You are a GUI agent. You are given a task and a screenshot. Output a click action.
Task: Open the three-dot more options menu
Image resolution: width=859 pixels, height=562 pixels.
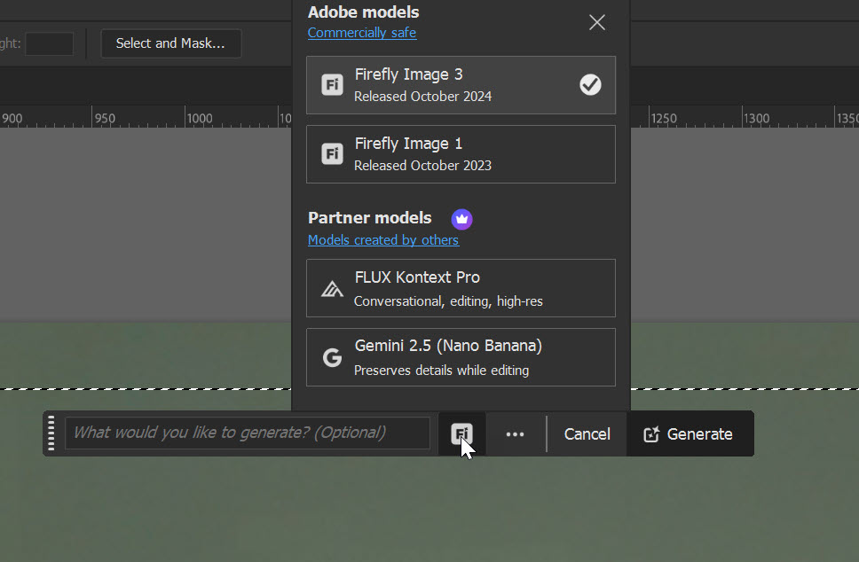click(x=515, y=434)
